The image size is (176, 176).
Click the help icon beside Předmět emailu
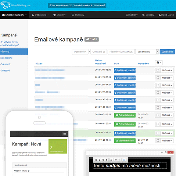[x=29, y=171]
